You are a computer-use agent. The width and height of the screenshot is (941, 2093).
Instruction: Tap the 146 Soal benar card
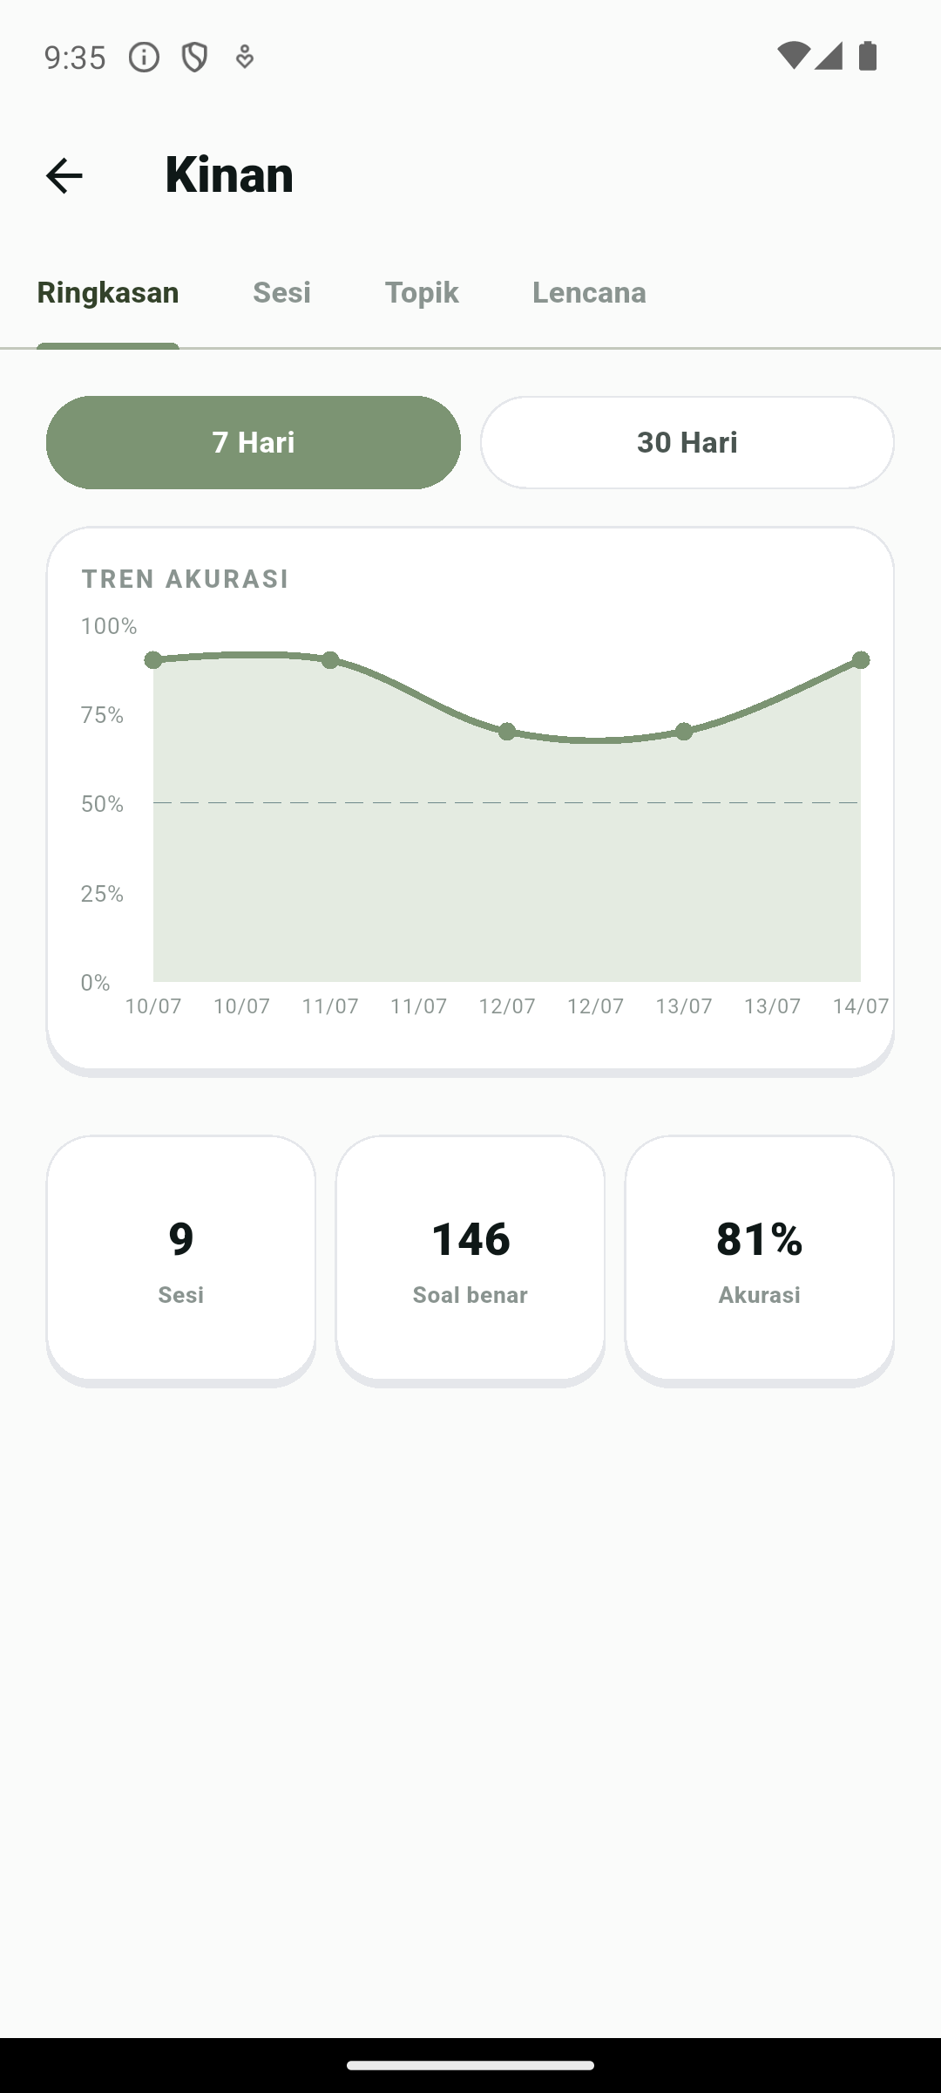pos(470,1258)
